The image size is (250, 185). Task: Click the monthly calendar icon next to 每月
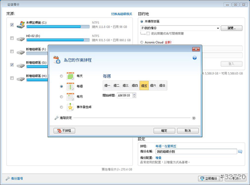click(x=70, y=97)
